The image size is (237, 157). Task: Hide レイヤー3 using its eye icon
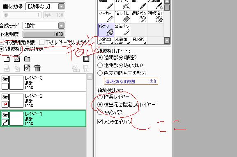pos(5,79)
